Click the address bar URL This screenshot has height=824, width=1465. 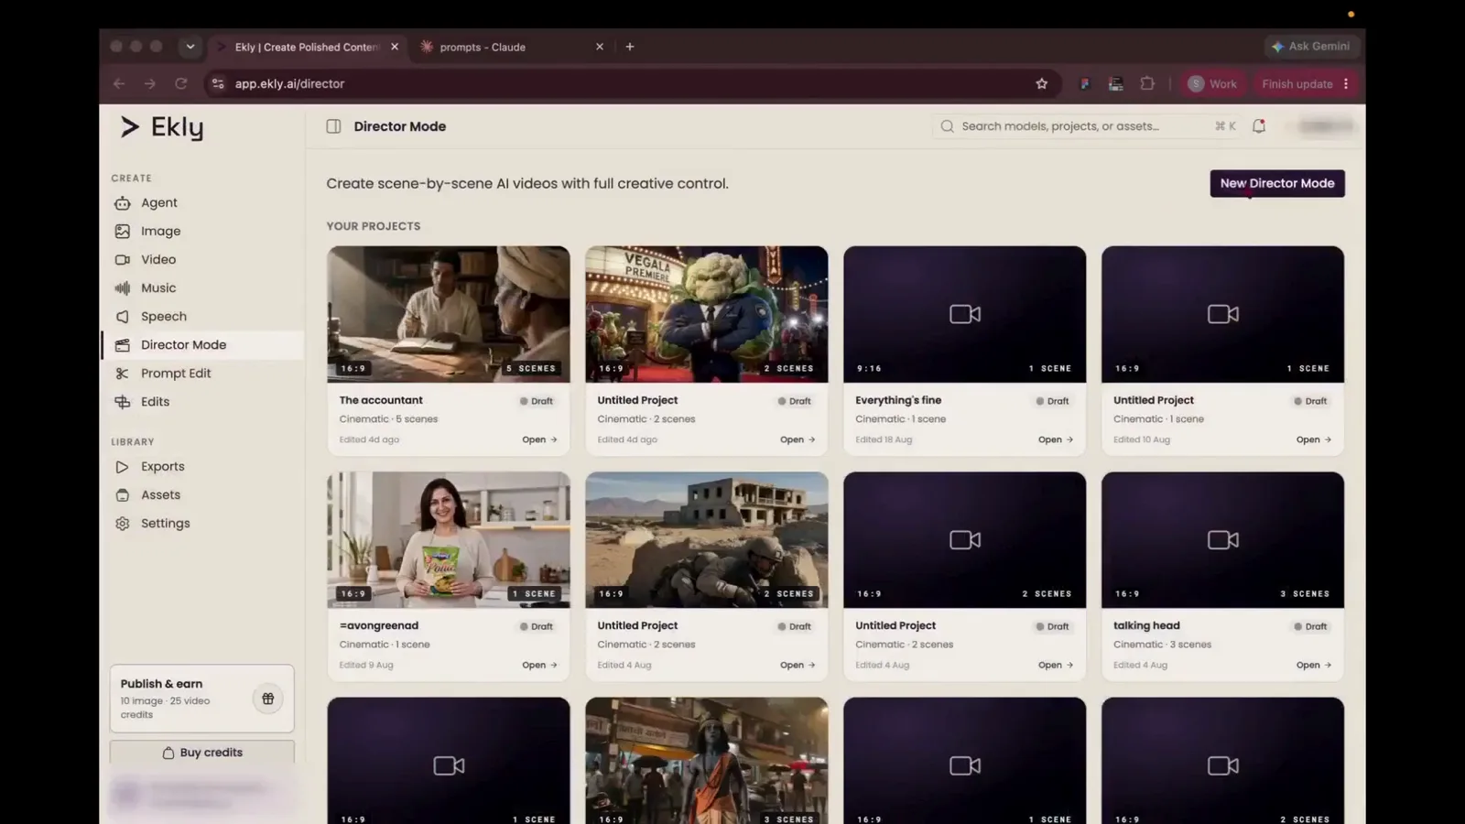pos(289,83)
